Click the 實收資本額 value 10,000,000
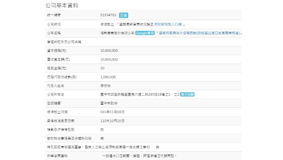 [109, 59]
